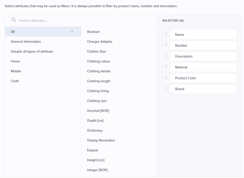Click the selected Product Color item
This screenshot has height=178, width=244.
pyautogui.click(x=203, y=78)
